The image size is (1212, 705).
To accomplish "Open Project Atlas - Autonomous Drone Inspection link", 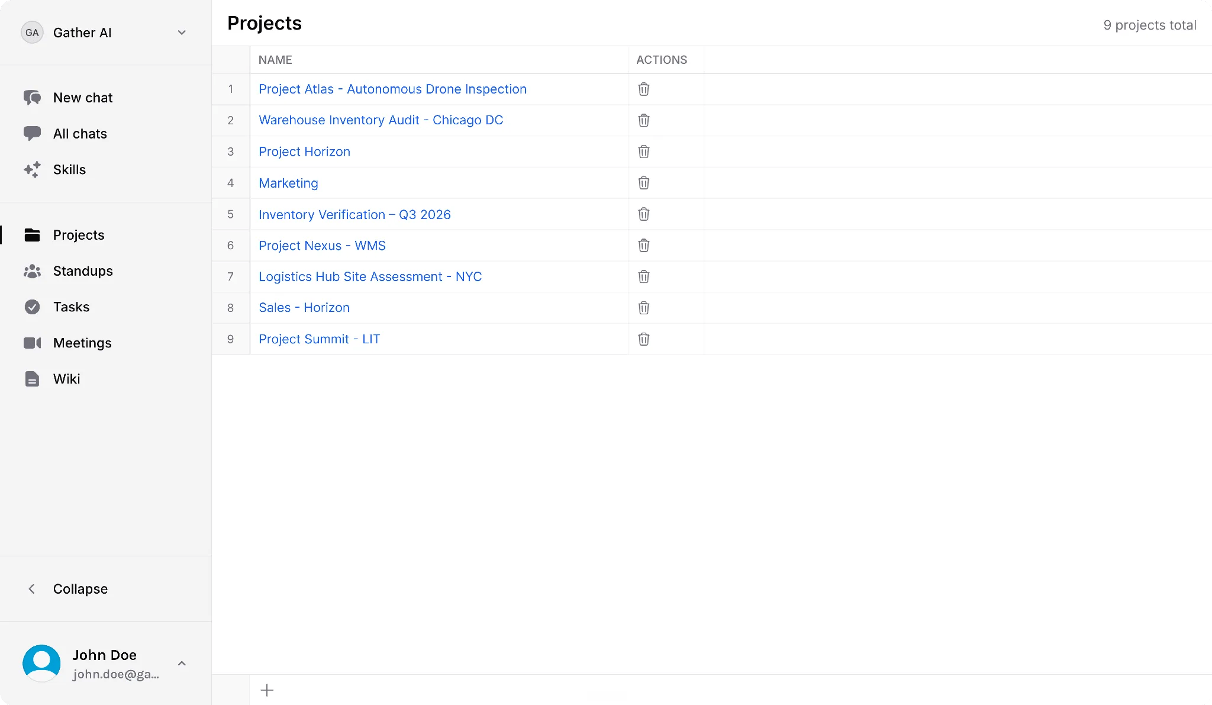I will point(392,89).
